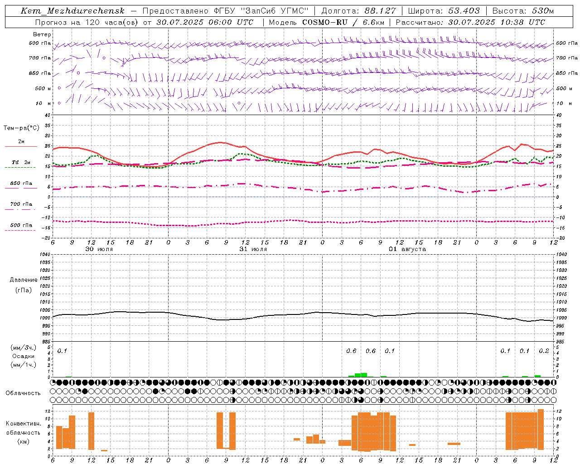Click the 'Ветер' wind panel label
Viewport: 580px width, 464px height.
click(42, 34)
